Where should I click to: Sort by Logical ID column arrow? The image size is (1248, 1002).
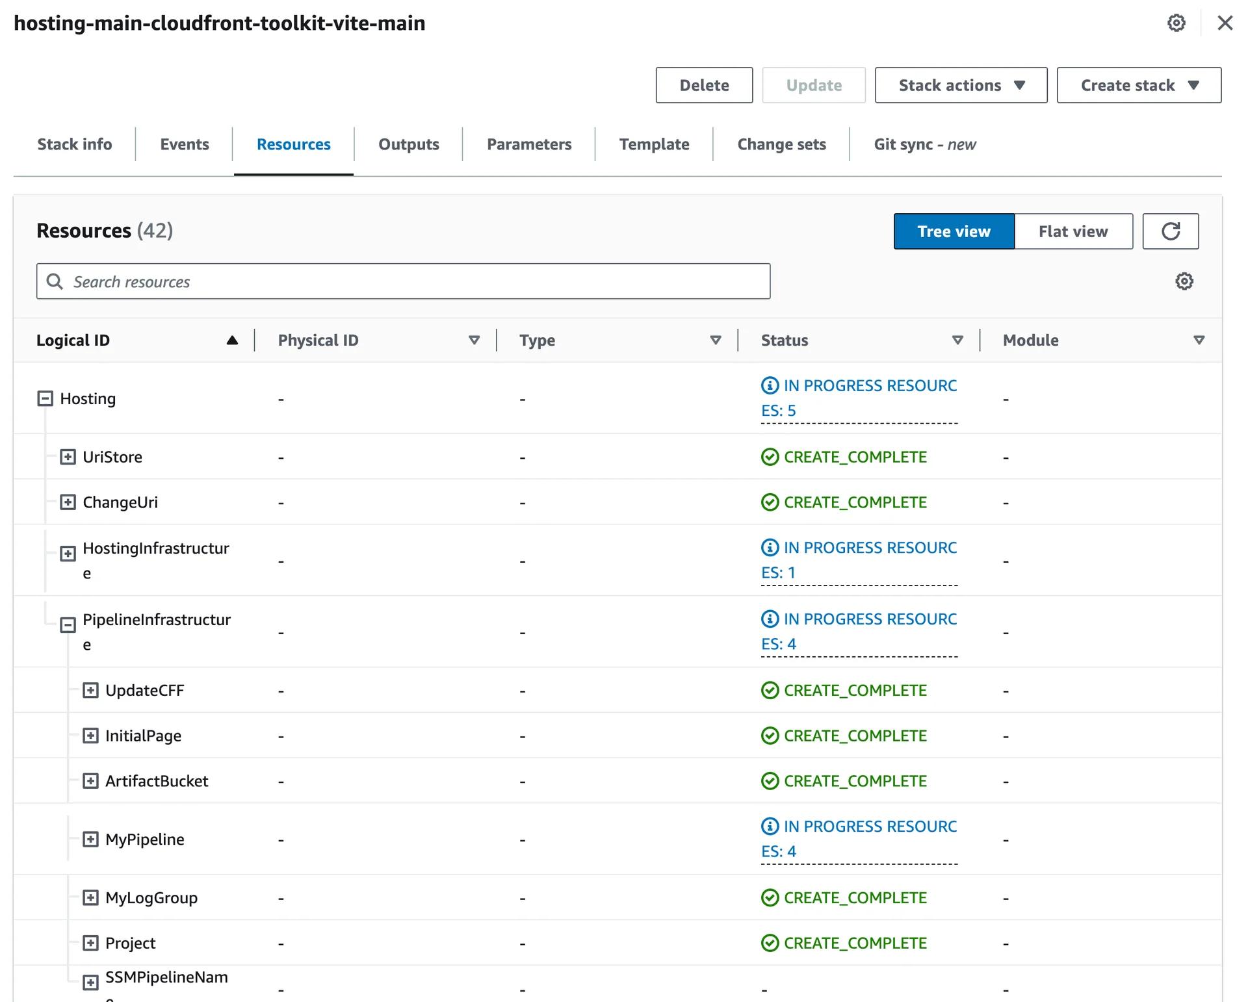[x=232, y=340]
